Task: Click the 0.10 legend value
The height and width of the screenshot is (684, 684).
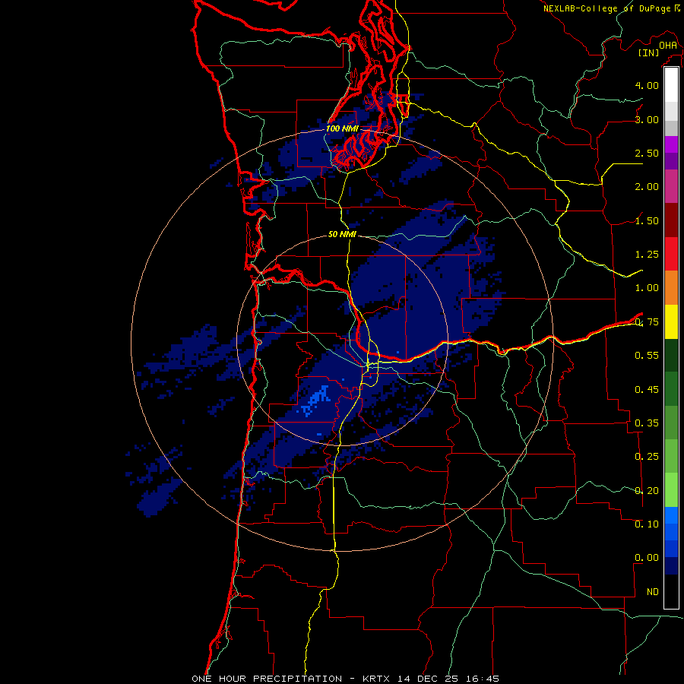Action: [x=647, y=524]
